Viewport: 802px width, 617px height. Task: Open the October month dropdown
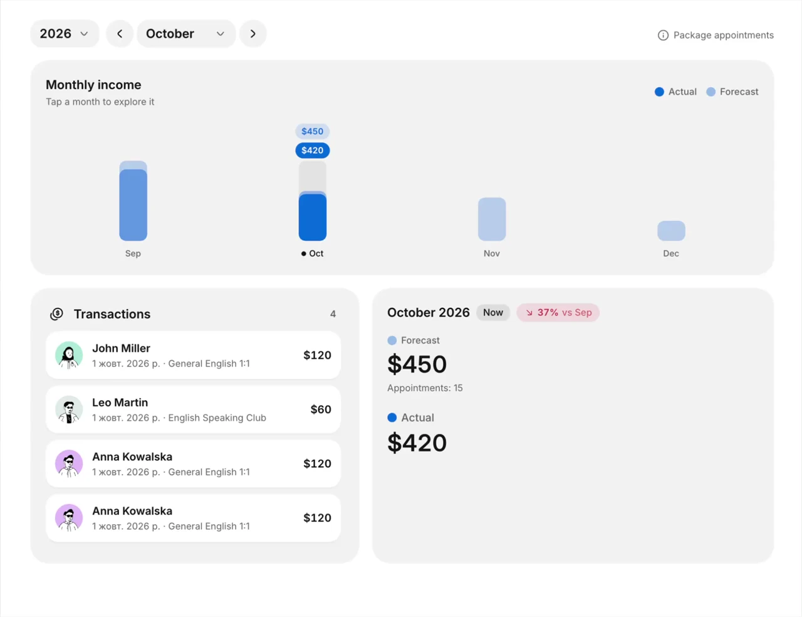186,34
